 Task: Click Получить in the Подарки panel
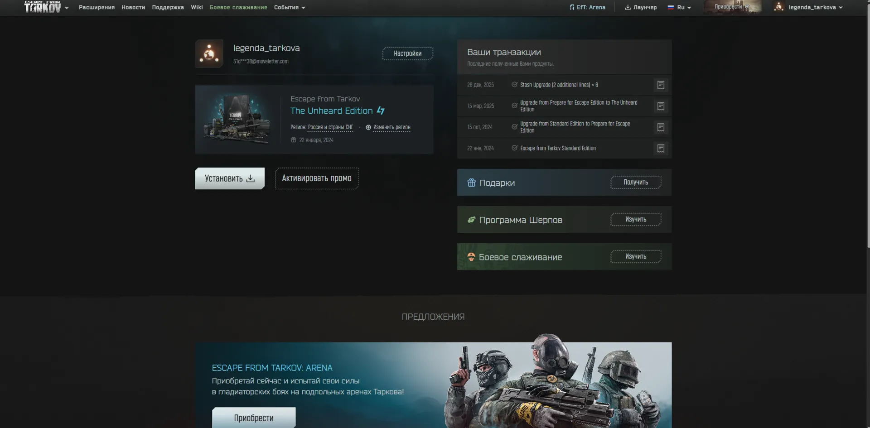pos(636,183)
